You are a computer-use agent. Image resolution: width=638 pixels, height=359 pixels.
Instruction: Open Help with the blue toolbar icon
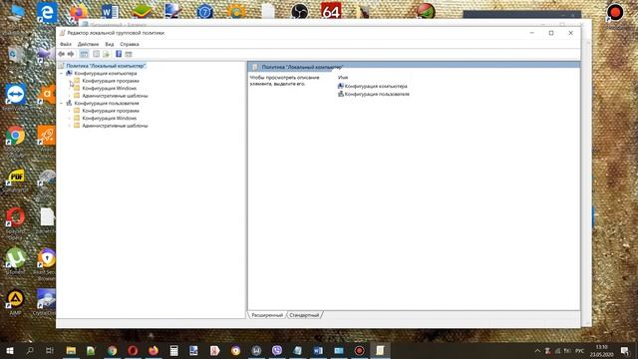tap(119, 54)
